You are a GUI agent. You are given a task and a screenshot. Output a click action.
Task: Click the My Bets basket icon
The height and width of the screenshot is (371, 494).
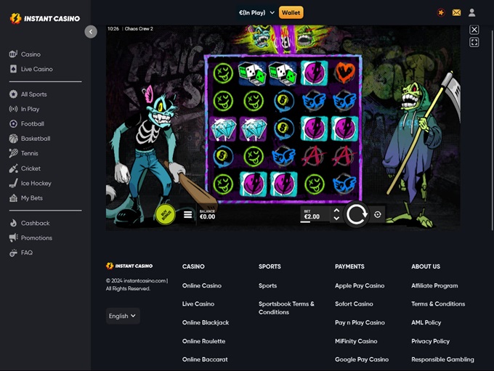pyautogui.click(x=13, y=198)
